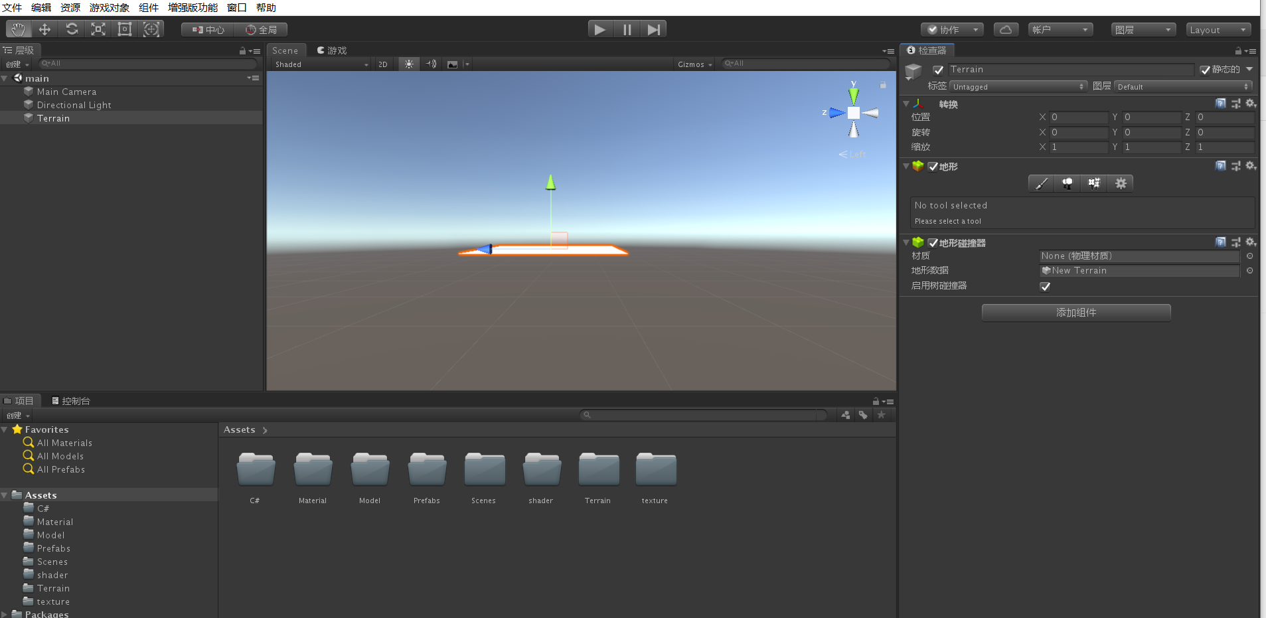This screenshot has height=618, width=1266.
Task: Open the Layout dropdown
Action: (x=1217, y=29)
